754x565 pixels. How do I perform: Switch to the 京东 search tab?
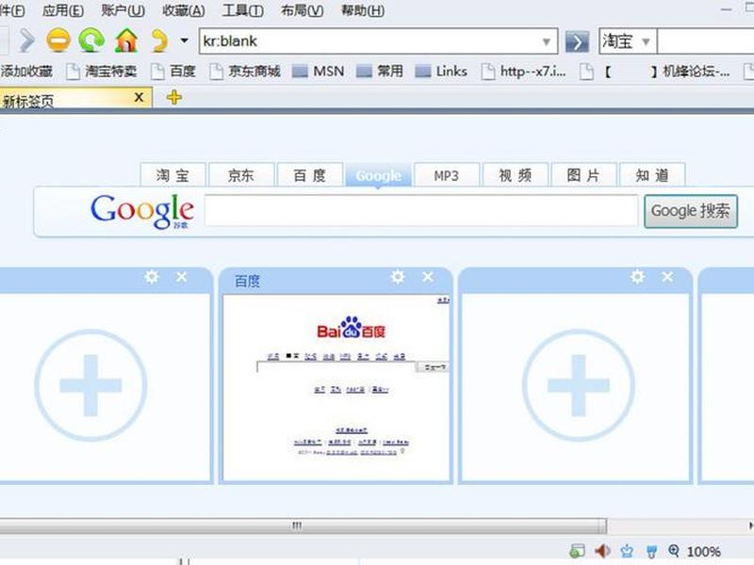tap(241, 175)
